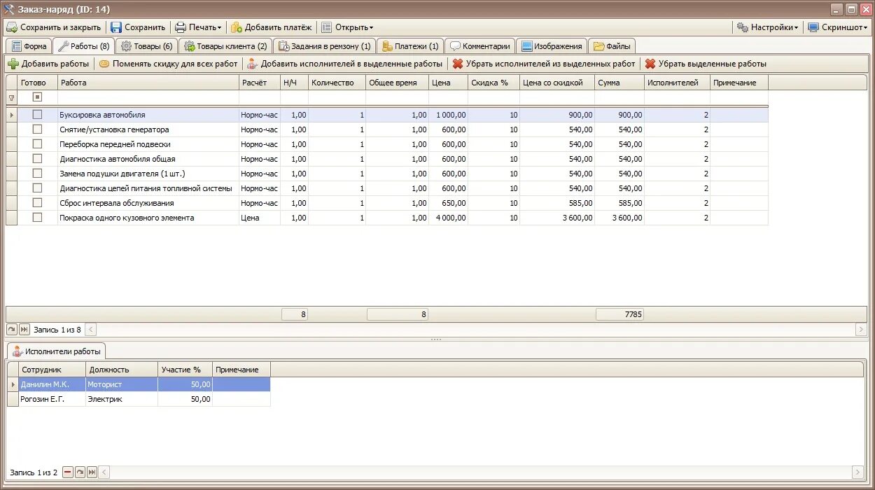Open the Печать dropdown menu

point(198,27)
